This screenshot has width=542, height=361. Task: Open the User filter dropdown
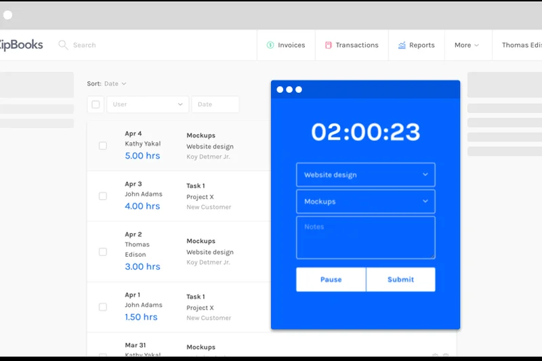tap(147, 104)
